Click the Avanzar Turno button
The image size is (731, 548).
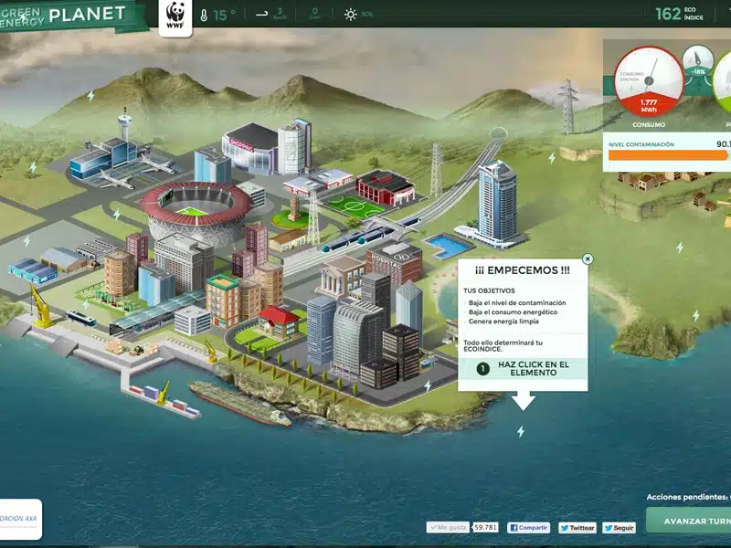pyautogui.click(x=689, y=521)
